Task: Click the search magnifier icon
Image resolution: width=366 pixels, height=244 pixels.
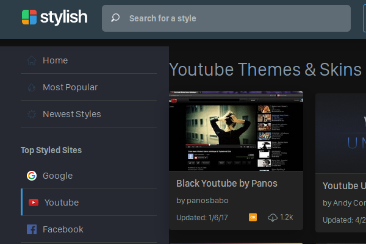Action: (115, 18)
